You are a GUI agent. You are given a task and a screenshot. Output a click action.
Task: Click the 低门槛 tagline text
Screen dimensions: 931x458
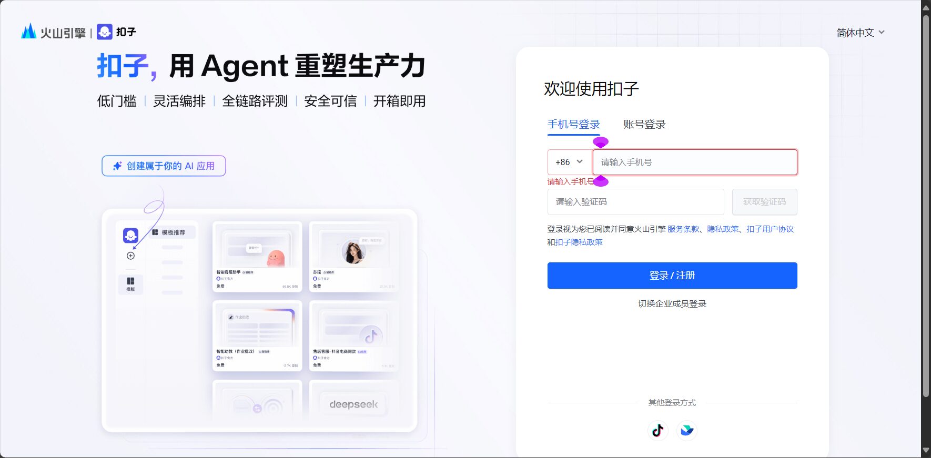(x=117, y=101)
